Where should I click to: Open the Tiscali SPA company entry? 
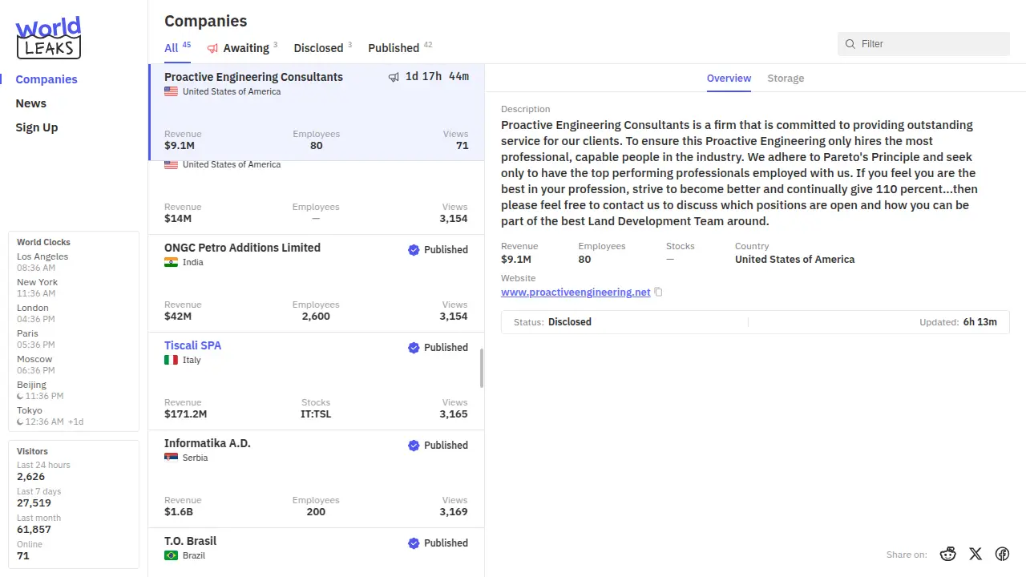[193, 345]
